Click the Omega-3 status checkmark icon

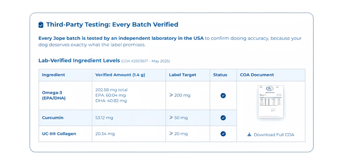(x=223, y=95)
